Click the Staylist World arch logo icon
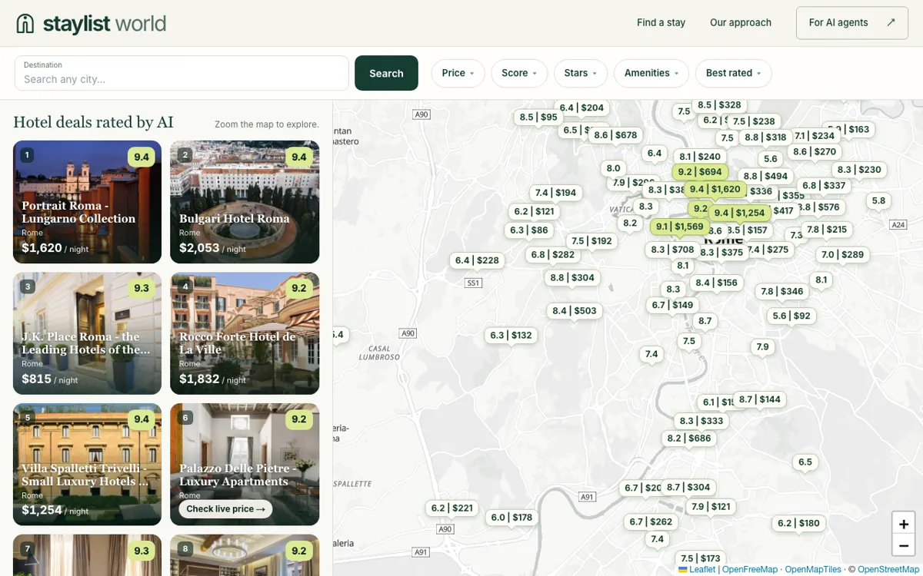This screenshot has height=576, width=923. tap(25, 23)
